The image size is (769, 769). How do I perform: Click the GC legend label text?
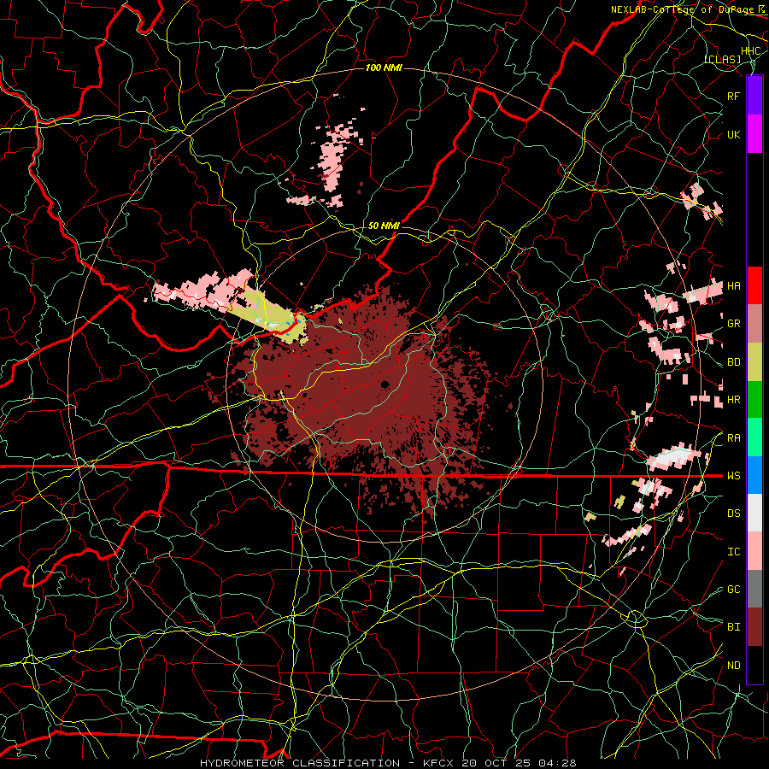(733, 590)
